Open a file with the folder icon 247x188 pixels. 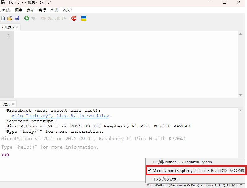click(10, 18)
